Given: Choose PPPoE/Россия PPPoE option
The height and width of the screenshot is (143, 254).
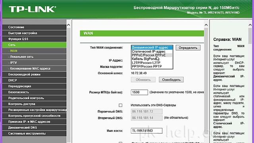Looking at the screenshot, I should (x=152, y=55).
